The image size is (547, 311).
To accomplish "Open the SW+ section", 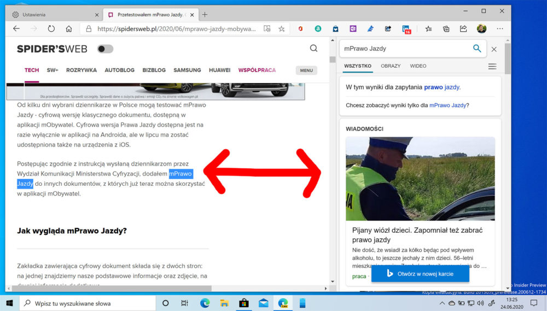I will (53, 70).
